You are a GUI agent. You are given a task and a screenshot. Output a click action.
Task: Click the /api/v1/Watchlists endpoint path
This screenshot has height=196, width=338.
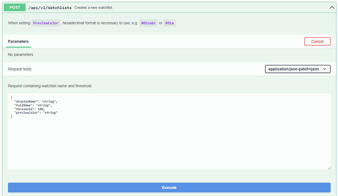coord(50,8)
